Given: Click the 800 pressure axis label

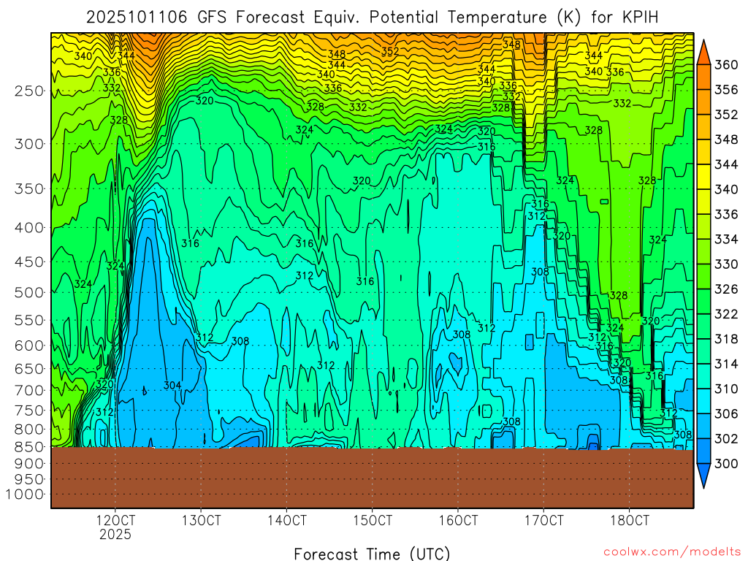Looking at the screenshot, I should click(29, 430).
